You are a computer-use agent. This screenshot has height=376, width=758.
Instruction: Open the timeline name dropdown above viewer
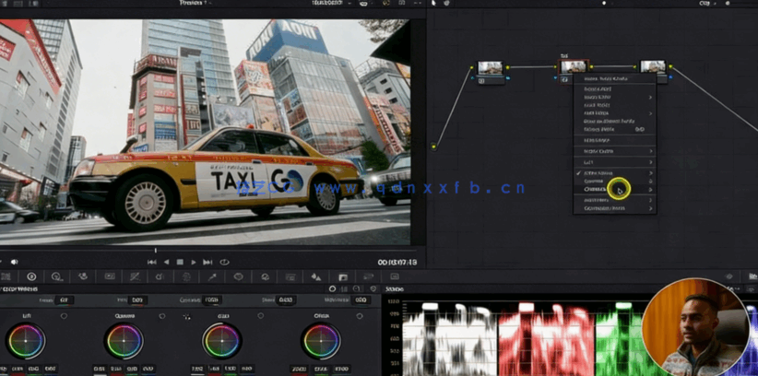[194, 3]
